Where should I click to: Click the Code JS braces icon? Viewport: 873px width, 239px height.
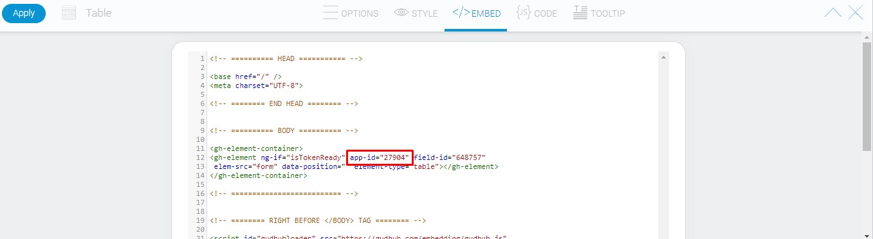coord(523,12)
